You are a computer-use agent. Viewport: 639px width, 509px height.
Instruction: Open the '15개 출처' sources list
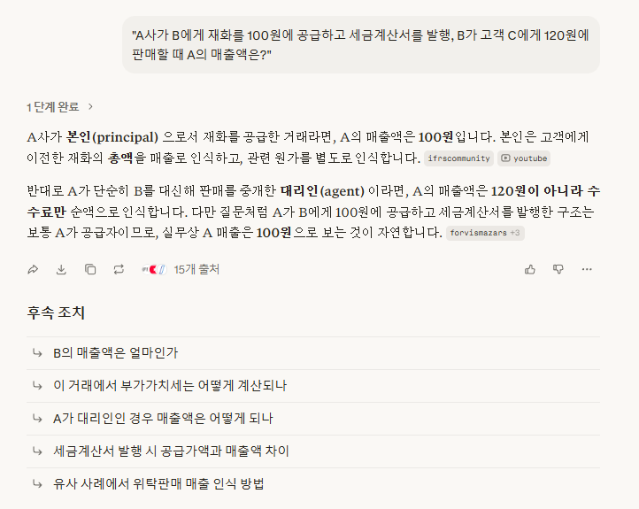coord(196,269)
